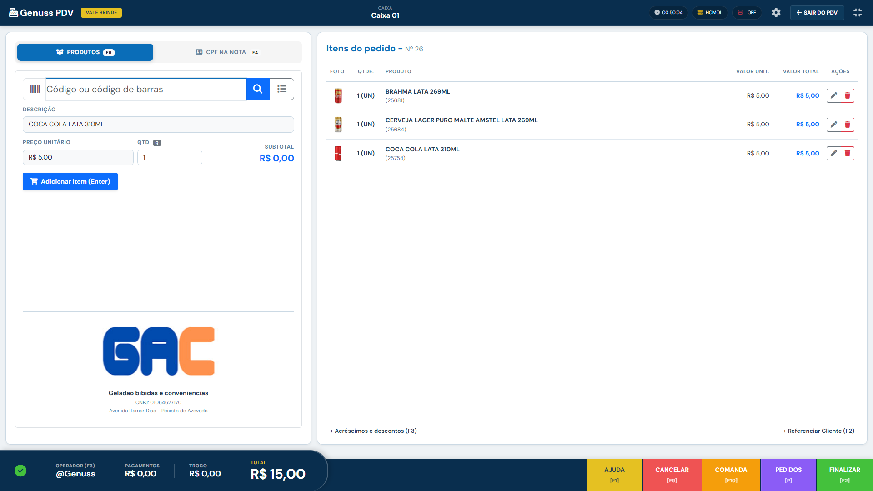Image resolution: width=873 pixels, height=491 pixels.
Task: Click the operator @Genuss label
Action: pos(75,474)
